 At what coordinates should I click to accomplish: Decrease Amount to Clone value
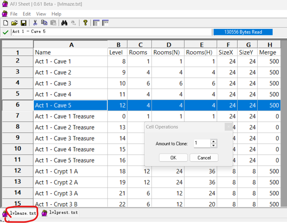click(213, 145)
